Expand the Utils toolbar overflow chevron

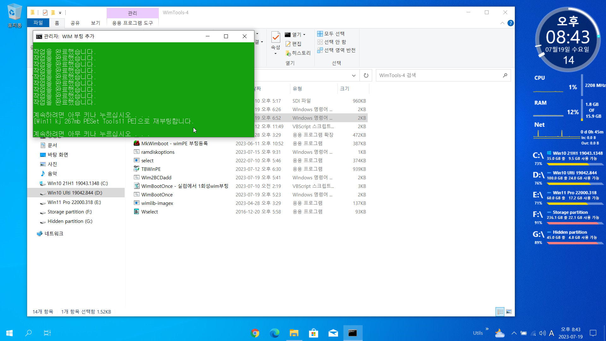pyautogui.click(x=487, y=329)
